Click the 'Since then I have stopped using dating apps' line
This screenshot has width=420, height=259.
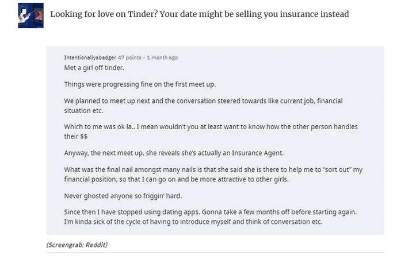pyautogui.click(x=210, y=212)
